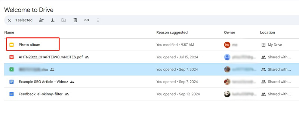The height and width of the screenshot is (138, 299).
Task: Click the red PDF icon for AHTN2022 file
Action: click(x=12, y=57)
